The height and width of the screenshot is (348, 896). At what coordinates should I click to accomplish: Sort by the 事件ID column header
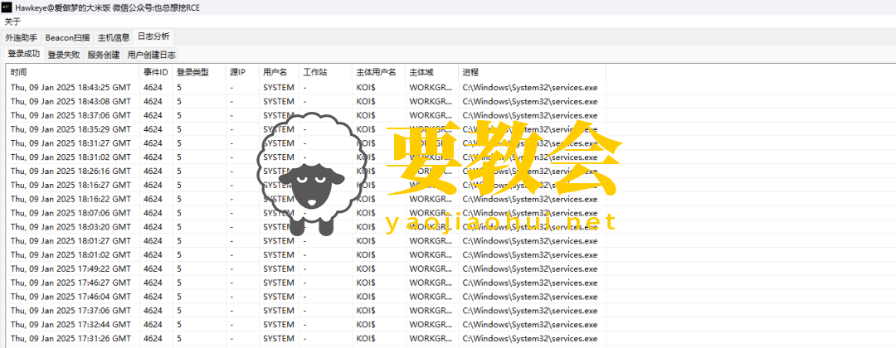[156, 72]
